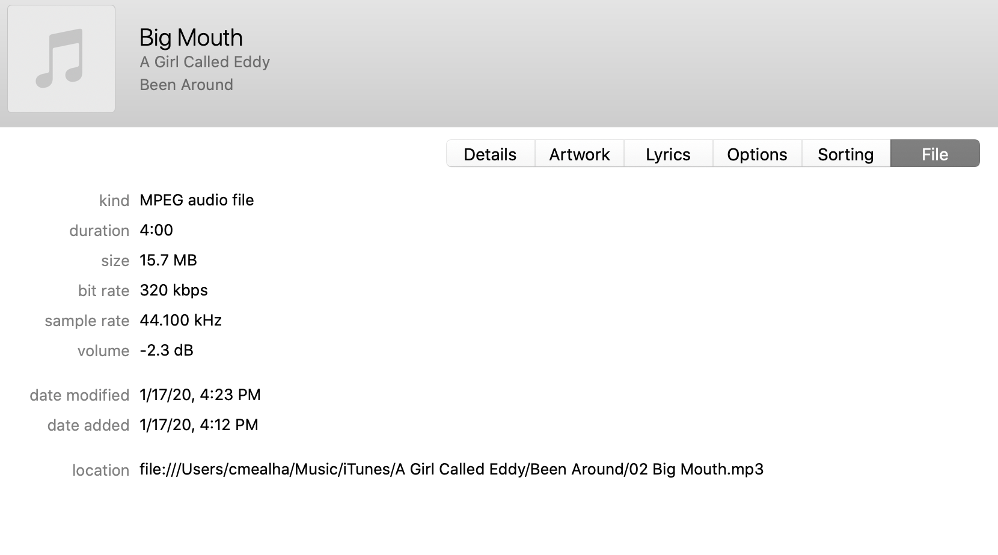Click the song title Big Mouth
998x555 pixels.
point(191,38)
